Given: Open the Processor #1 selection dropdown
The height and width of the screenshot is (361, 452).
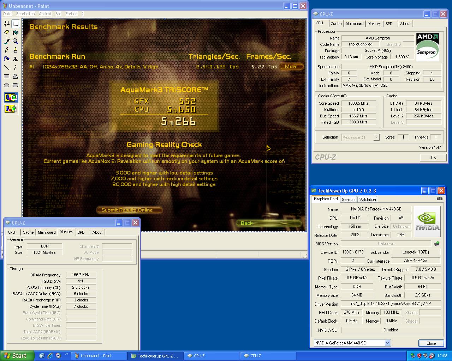Looking at the screenshot, I should tap(376, 137).
